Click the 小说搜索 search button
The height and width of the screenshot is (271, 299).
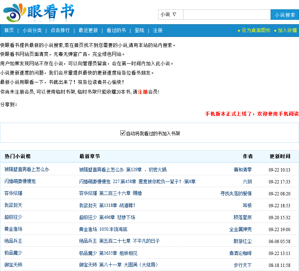coord(284,15)
